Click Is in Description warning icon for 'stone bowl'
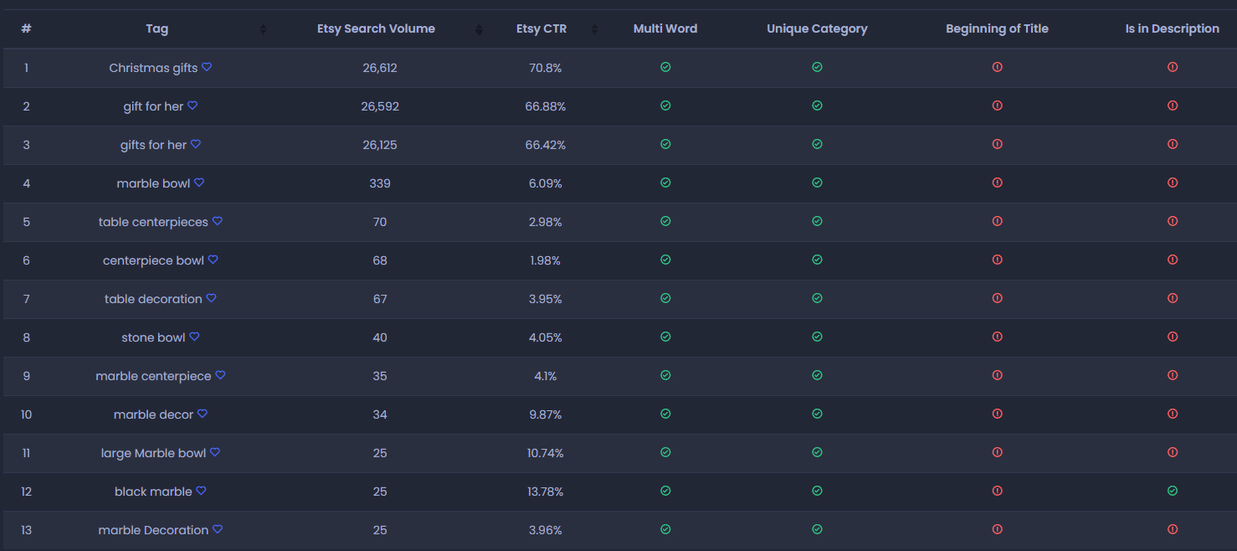 (x=1173, y=337)
